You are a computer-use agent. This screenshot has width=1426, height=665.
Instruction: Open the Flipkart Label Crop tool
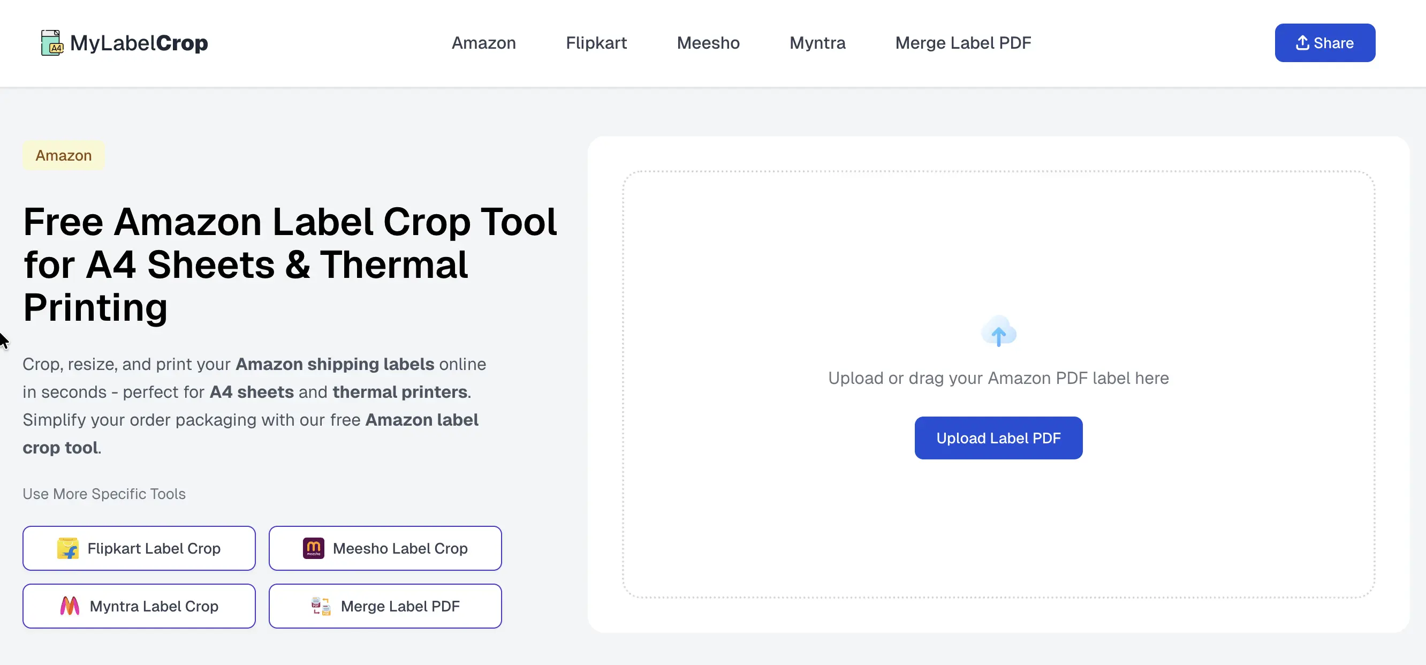point(139,548)
